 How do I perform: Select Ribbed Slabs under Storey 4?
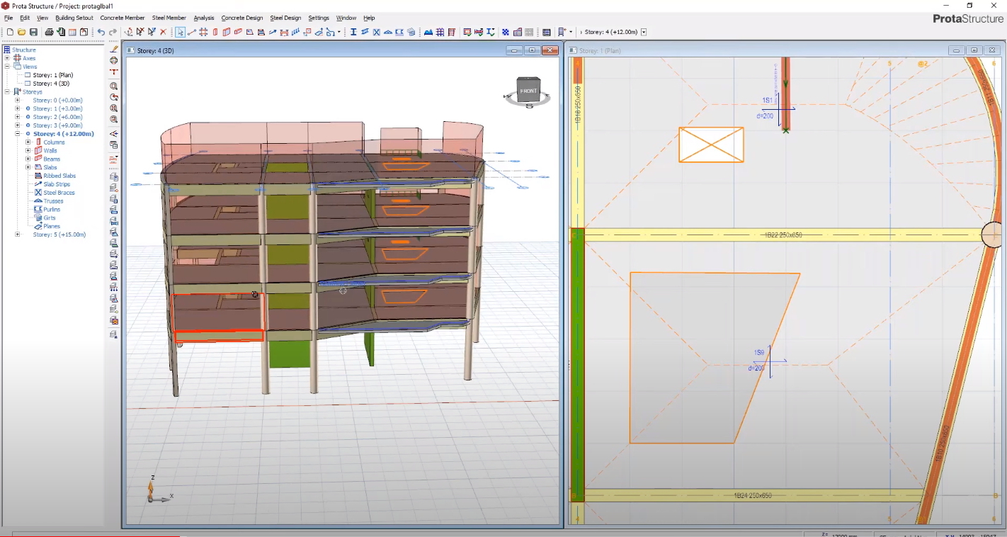coord(58,175)
